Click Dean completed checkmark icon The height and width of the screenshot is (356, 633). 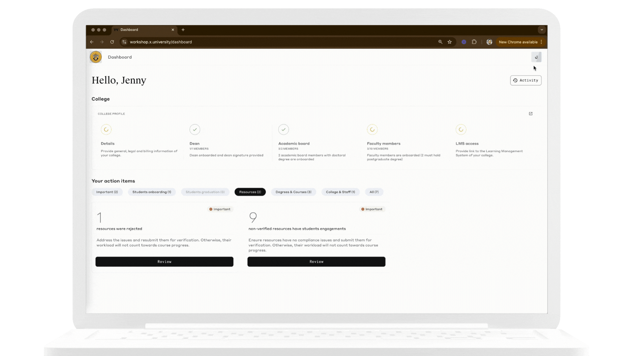pyautogui.click(x=195, y=130)
